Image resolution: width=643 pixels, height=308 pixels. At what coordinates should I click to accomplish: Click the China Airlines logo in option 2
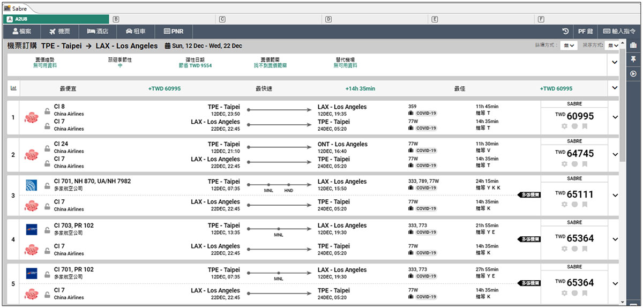point(31,155)
